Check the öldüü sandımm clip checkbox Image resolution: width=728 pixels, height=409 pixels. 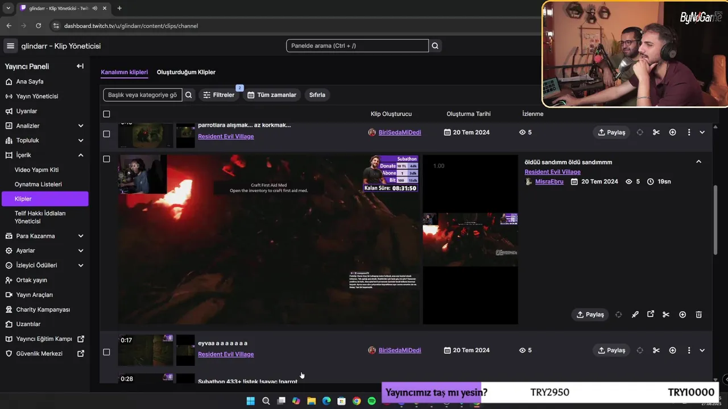[106, 159]
